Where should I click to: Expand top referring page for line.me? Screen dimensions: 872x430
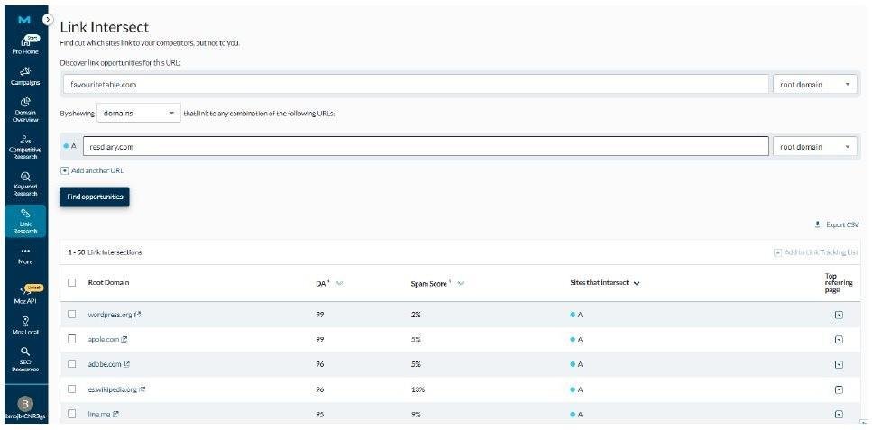840,415
